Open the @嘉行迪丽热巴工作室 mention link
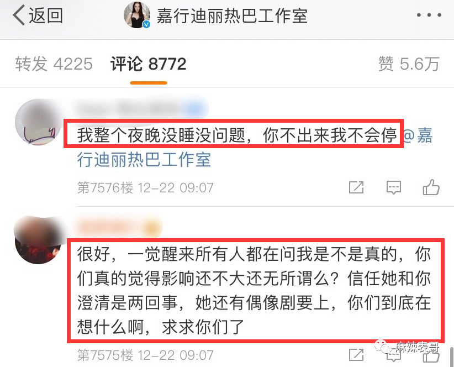This screenshot has width=454, height=367. point(255,147)
